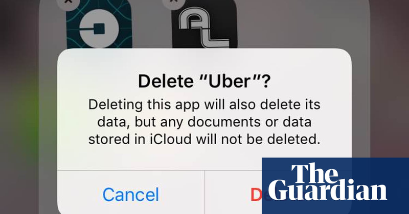The width and height of the screenshot is (409, 214).
Task: Click the x badge on Uber icon
Action: (69, 3)
